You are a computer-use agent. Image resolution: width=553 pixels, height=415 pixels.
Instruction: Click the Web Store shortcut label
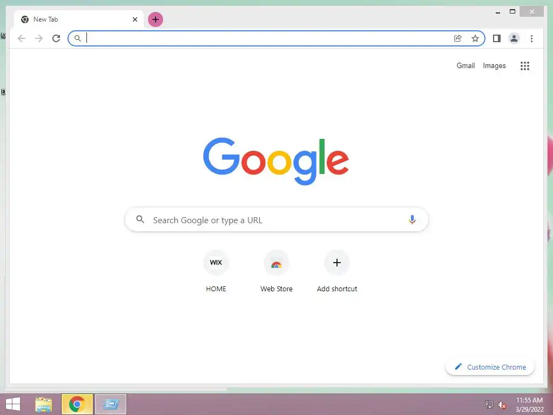pyautogui.click(x=276, y=289)
